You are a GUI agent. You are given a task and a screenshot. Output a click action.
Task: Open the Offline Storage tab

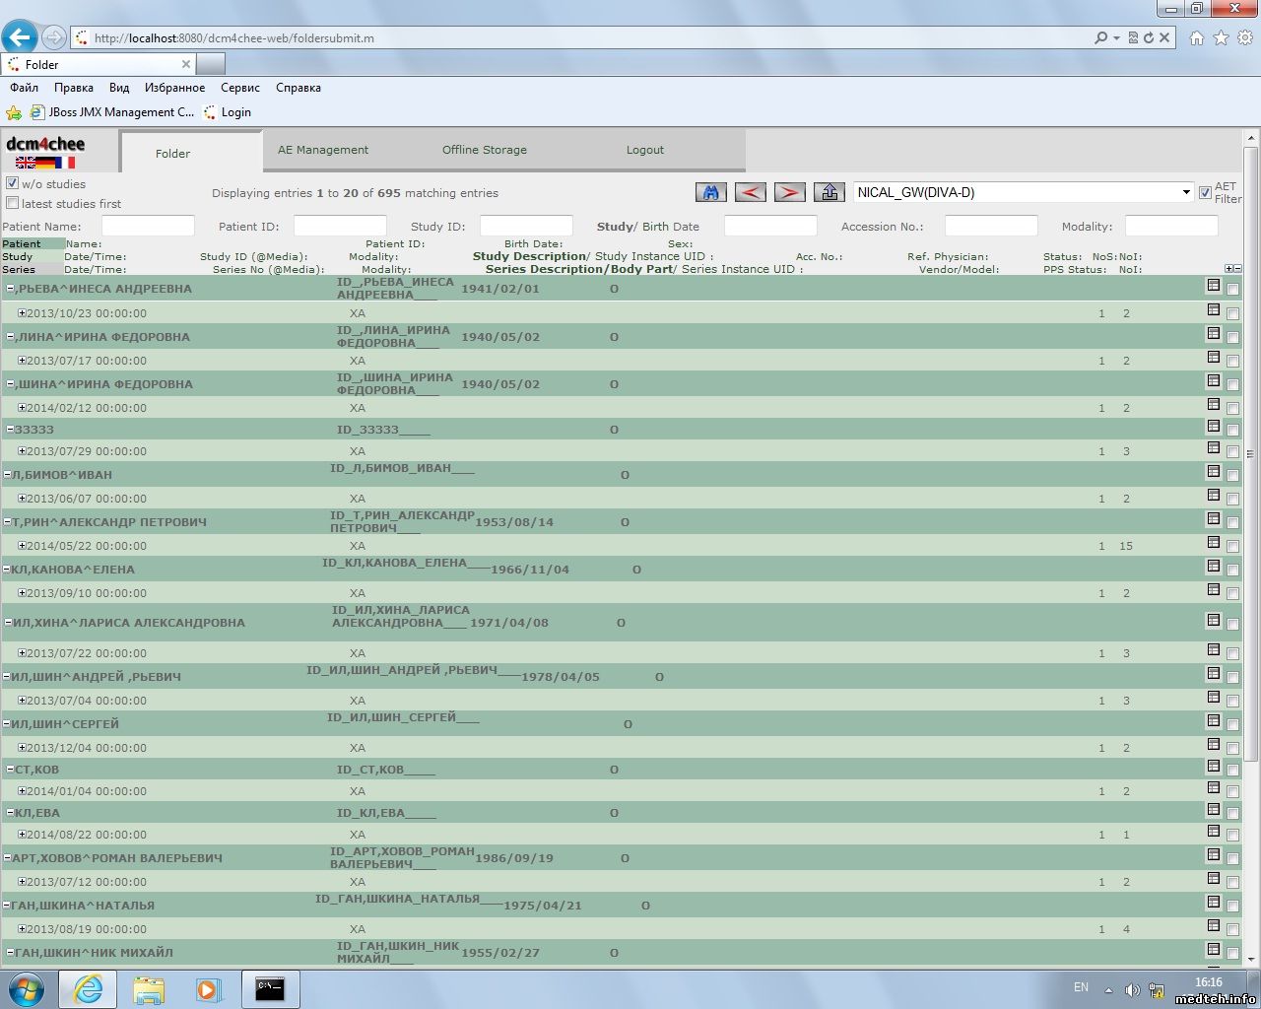coord(484,150)
